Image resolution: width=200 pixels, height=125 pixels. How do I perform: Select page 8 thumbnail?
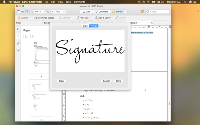tap(39, 56)
